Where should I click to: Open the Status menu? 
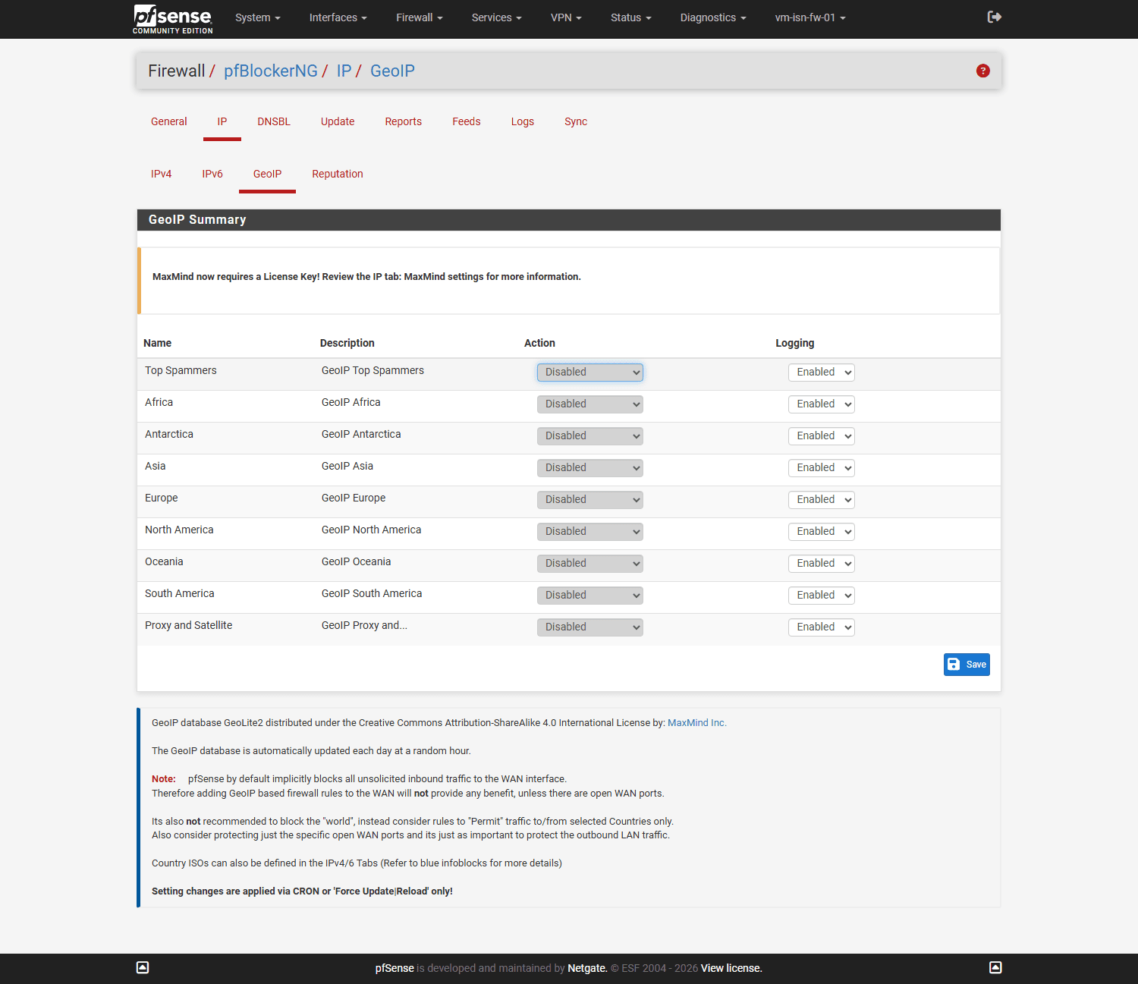pos(631,17)
